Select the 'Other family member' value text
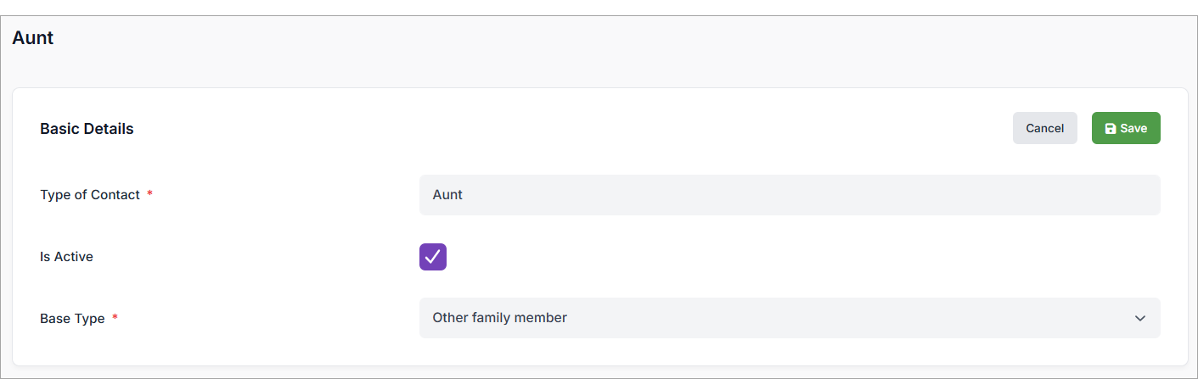 499,318
